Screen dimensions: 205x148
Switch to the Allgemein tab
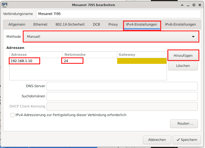(17, 24)
